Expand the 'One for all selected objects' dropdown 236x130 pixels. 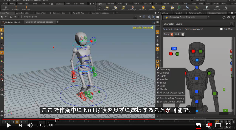tap(41, 22)
